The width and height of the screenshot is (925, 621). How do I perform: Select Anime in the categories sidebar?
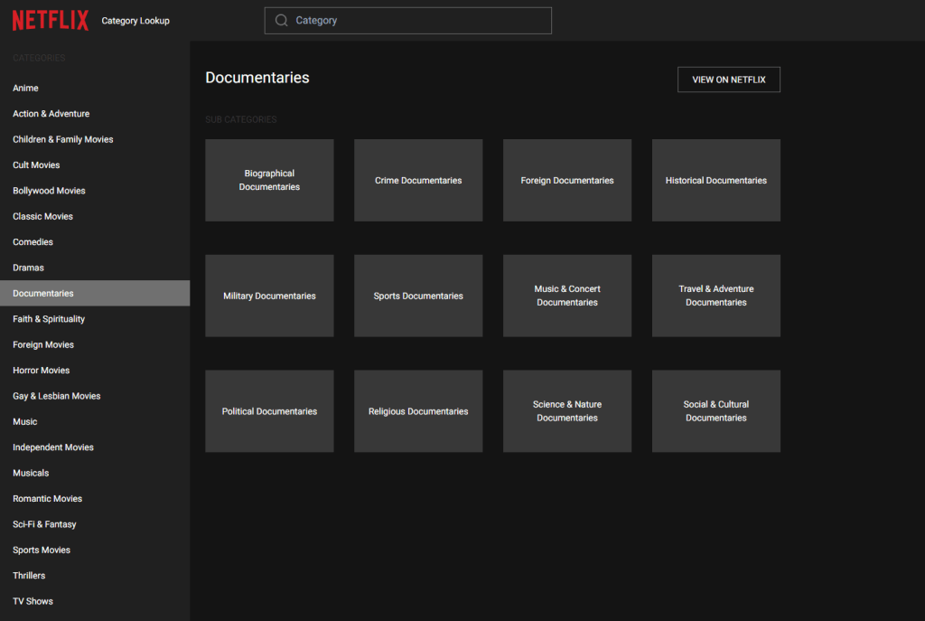[x=25, y=89]
